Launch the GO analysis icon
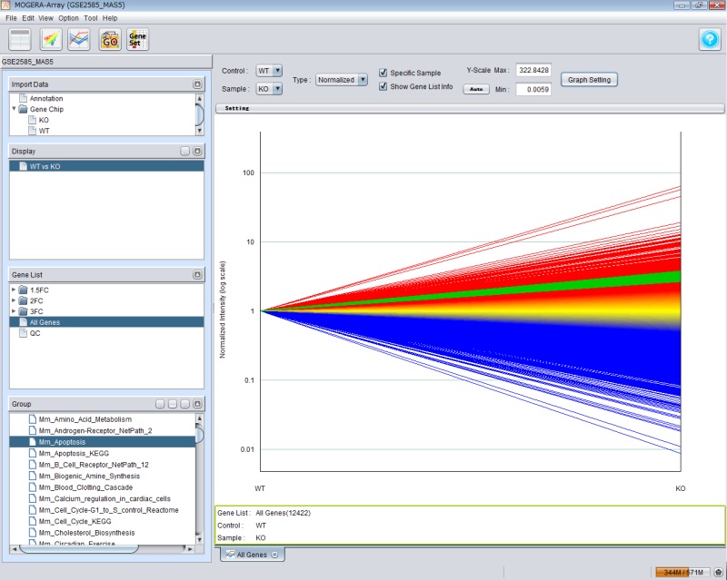 pyautogui.click(x=110, y=39)
